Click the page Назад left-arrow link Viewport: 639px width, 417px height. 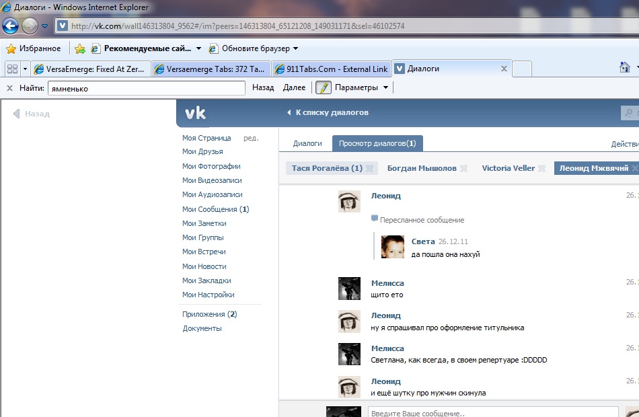(x=32, y=114)
